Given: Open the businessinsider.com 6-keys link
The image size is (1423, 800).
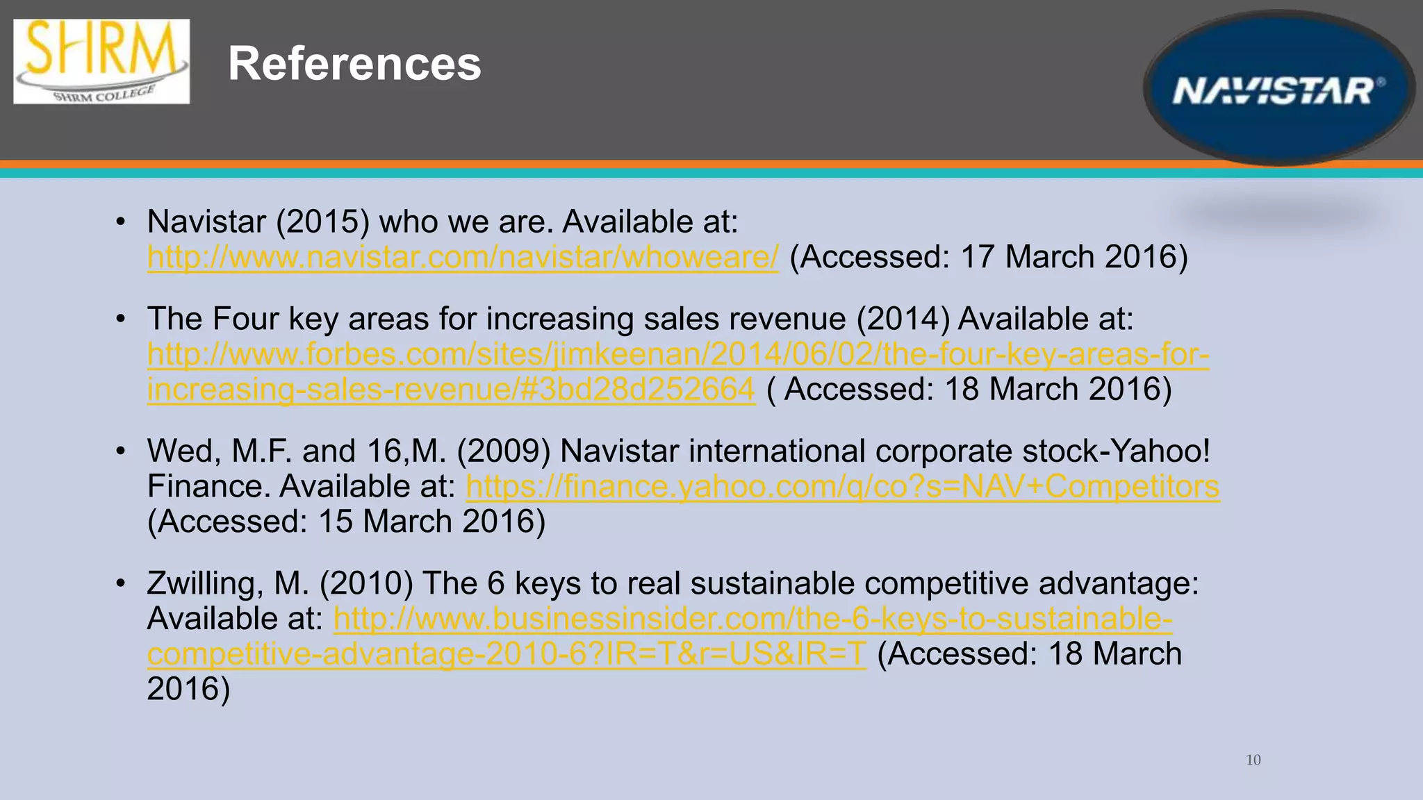Looking at the screenshot, I should (752, 618).
